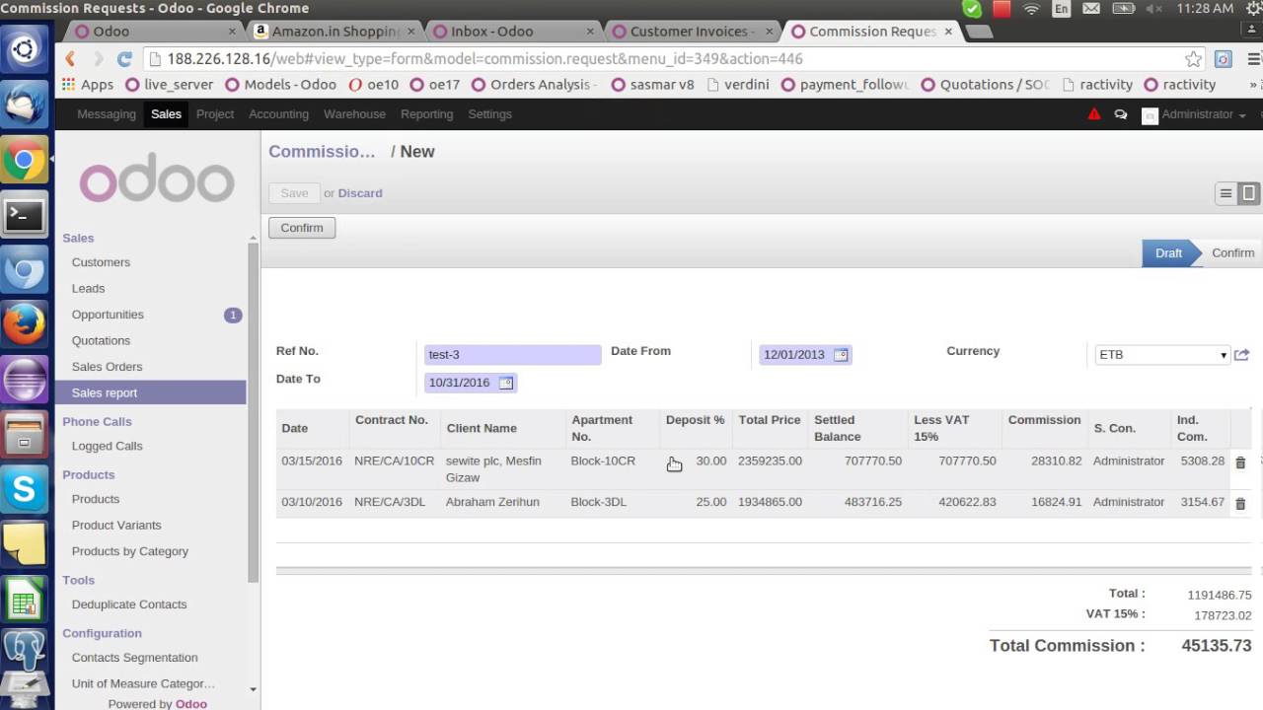This screenshot has height=710, width=1263.
Task: Open keyboard language En indicator
Action: pos(1062,9)
